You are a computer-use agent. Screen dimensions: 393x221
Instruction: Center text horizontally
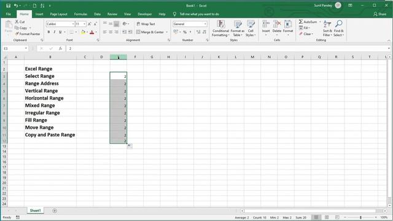[111, 32]
